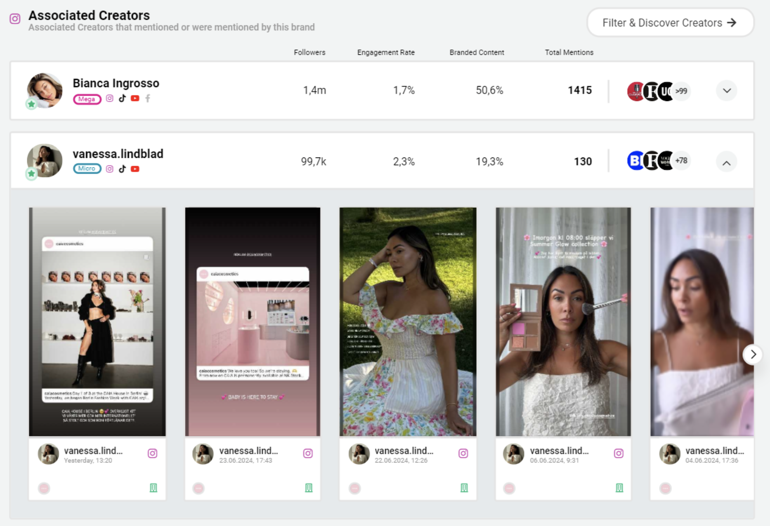Click Instagram icon on Yesterday 13:20 post
770x526 pixels.
pos(152,453)
